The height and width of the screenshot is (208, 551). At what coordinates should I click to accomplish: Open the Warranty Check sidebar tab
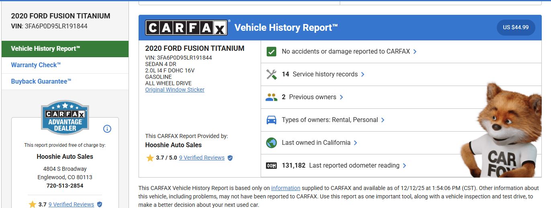coord(36,65)
